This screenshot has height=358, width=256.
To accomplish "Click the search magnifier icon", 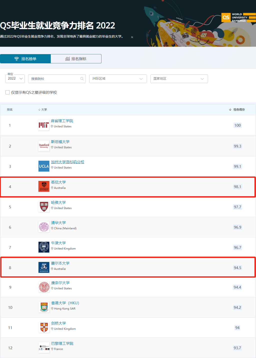I will coord(82,79).
